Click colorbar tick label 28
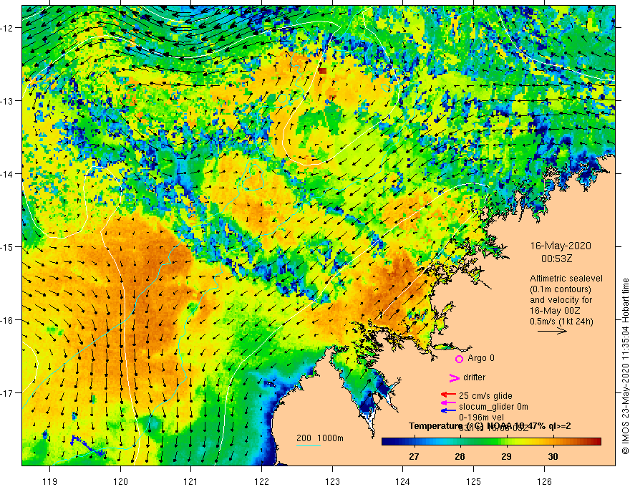This screenshot has width=630, height=487. click(x=460, y=457)
